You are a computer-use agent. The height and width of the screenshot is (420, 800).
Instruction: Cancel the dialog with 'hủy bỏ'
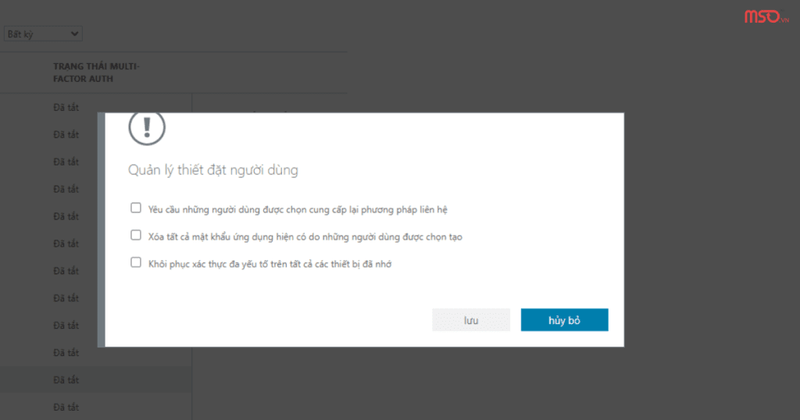564,320
